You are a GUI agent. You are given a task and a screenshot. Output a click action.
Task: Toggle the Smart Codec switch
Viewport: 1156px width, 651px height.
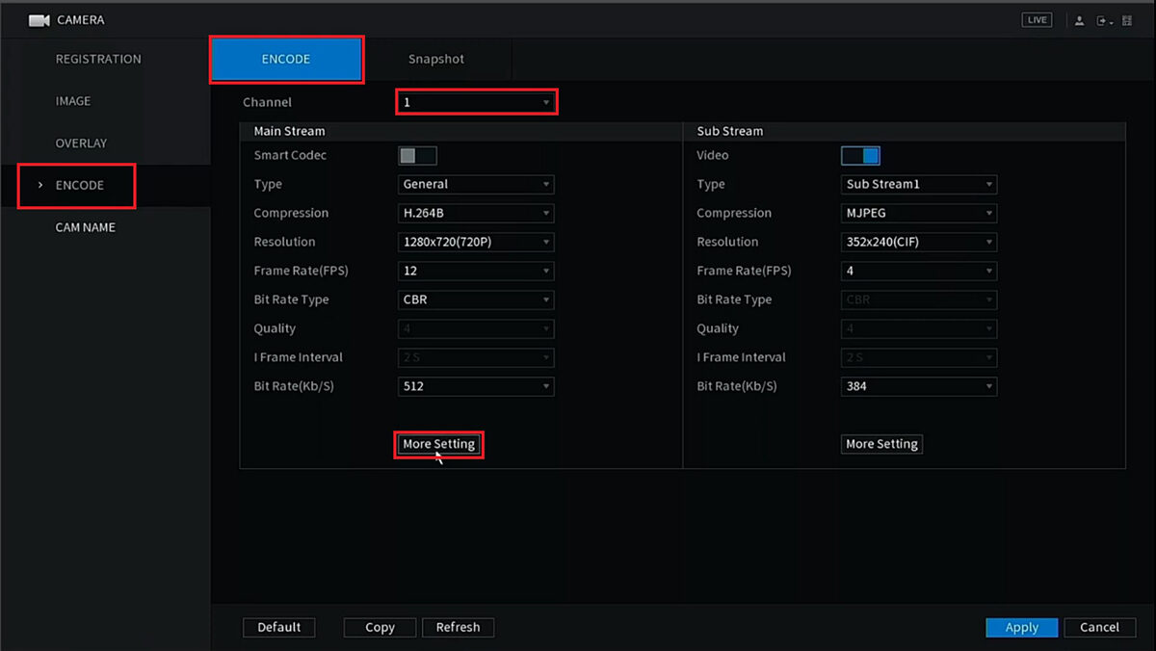pos(417,155)
